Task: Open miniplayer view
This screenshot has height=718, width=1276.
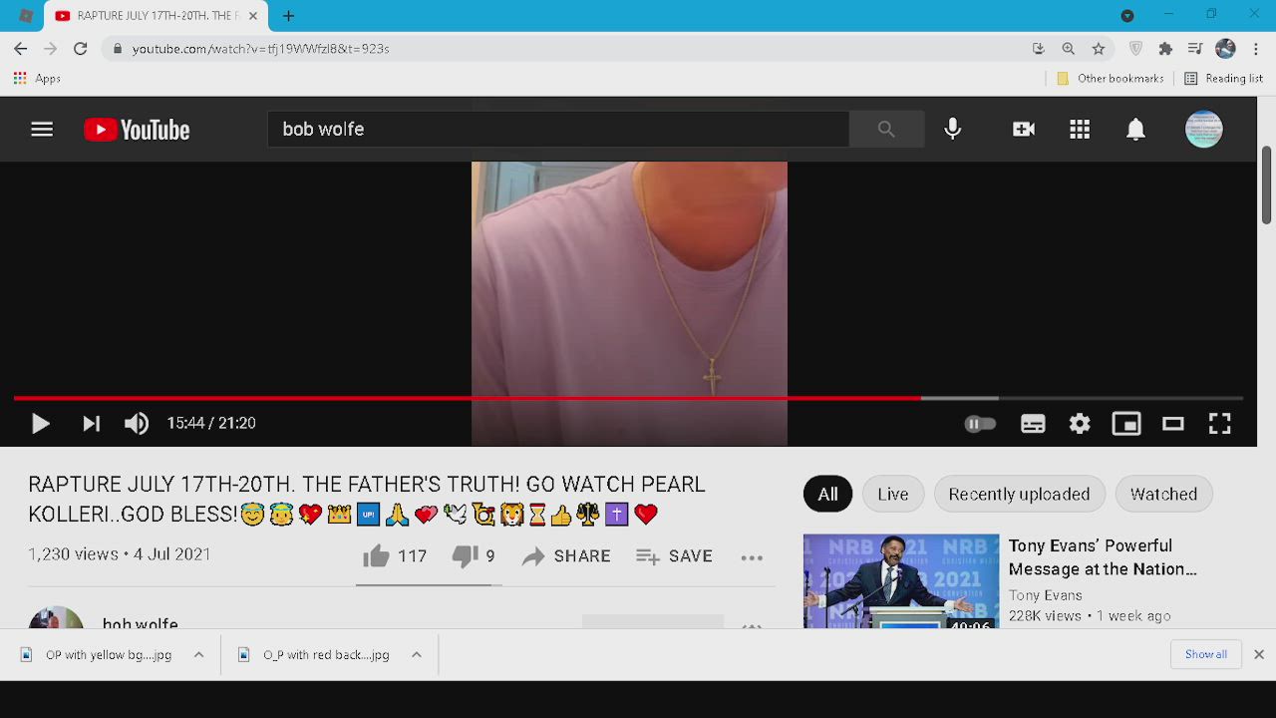Action: 1126,424
